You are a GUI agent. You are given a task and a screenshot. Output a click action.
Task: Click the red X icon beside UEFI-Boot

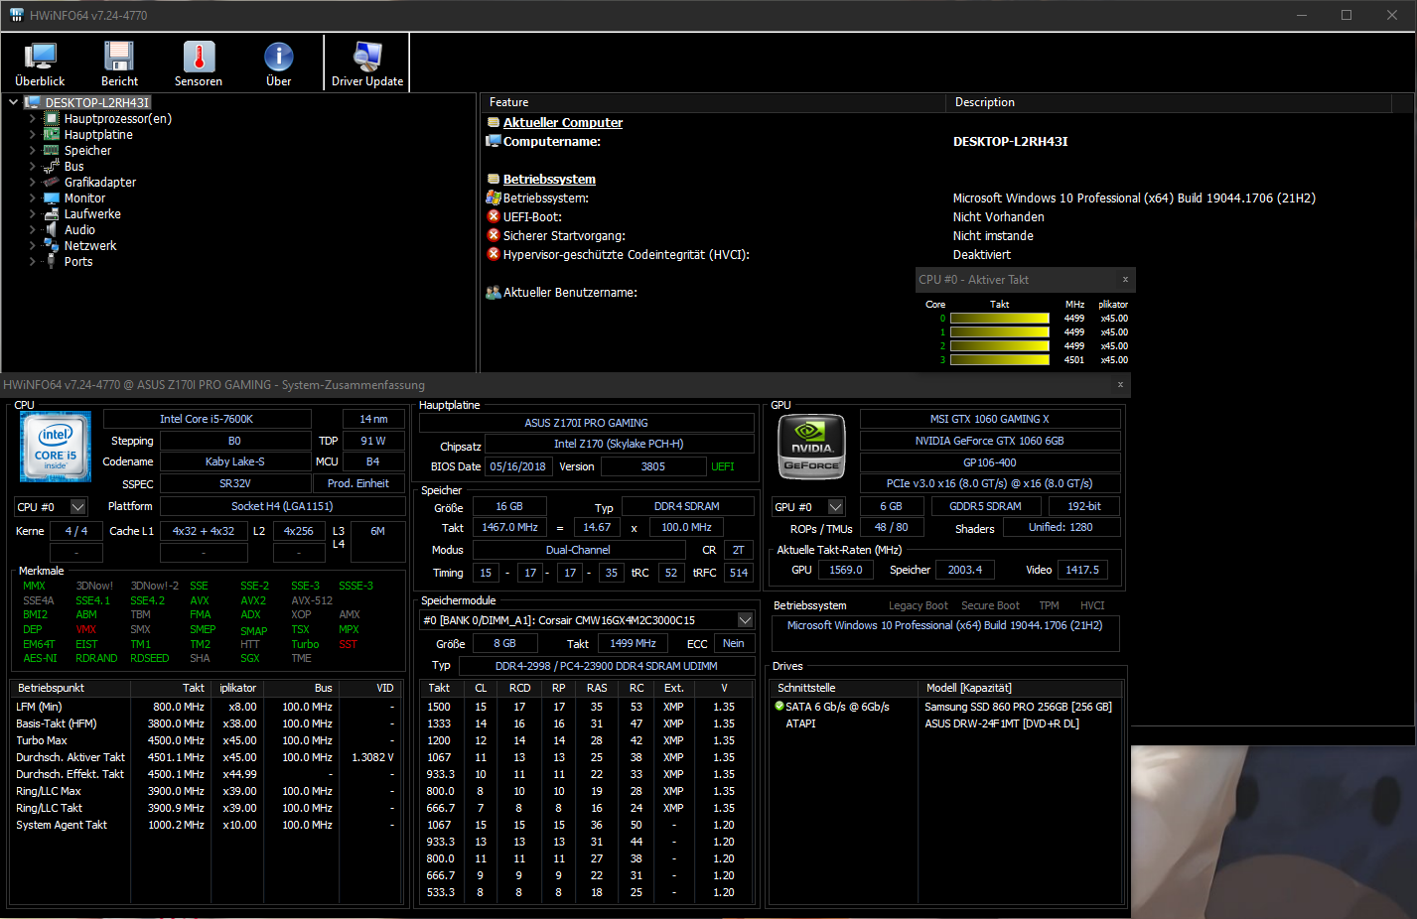coord(493,216)
